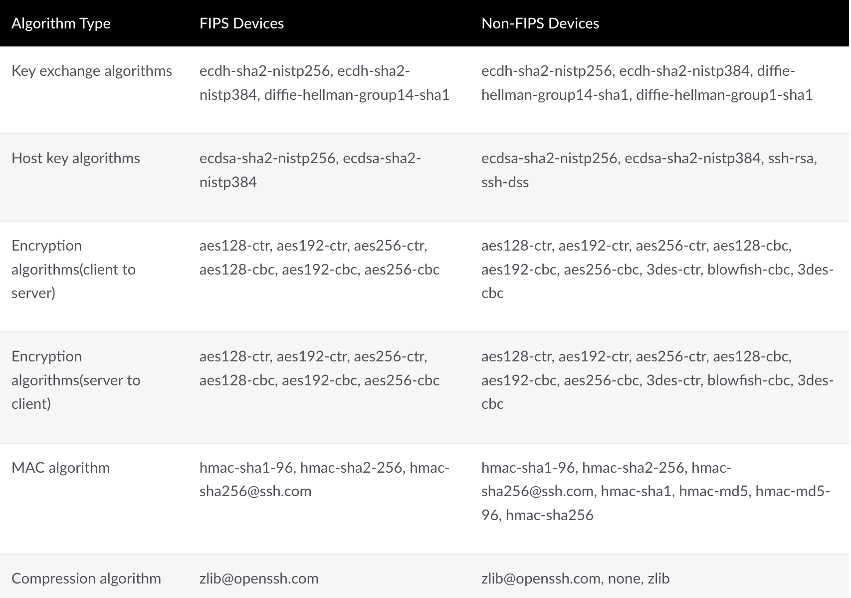Click FIPS key exchange cell with ecdh-sha2-nistp256
Viewport: 851px width, 598px height.
tap(325, 83)
